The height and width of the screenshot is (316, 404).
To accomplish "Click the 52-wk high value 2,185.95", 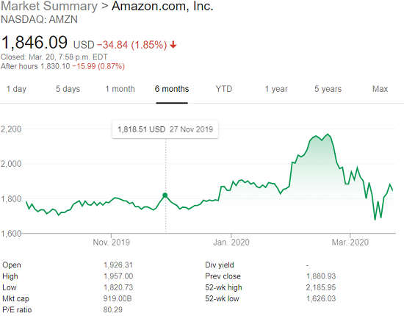I will point(321,287).
